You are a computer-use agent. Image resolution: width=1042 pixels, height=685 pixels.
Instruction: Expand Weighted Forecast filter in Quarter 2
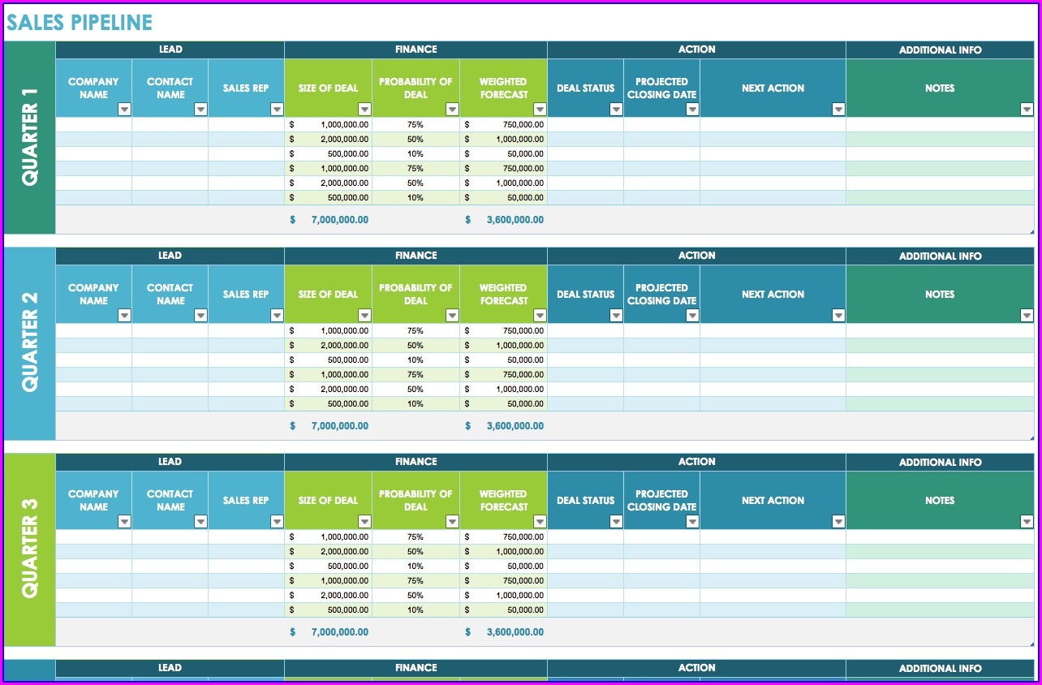pos(540,316)
